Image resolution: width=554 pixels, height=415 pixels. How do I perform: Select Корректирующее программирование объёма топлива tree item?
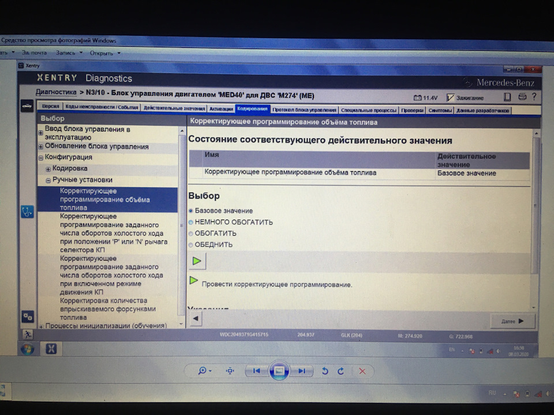pyautogui.click(x=107, y=199)
